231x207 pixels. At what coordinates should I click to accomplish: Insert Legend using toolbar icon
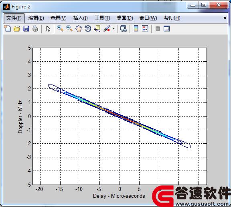145,28
